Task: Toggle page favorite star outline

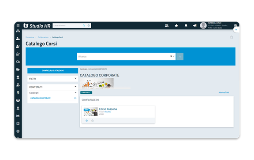Action: click(232, 37)
